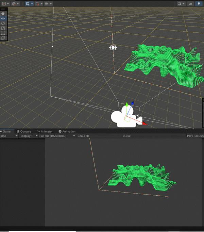This screenshot has height=232, width=204.
Task: Click the Play Focused button
Action: click(195, 136)
